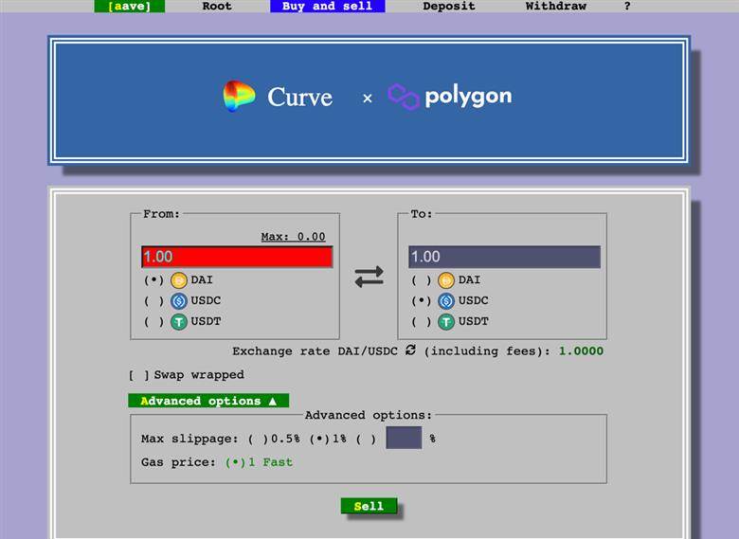Image resolution: width=739 pixels, height=539 pixels.
Task: Open the Withdraw page
Action: (x=555, y=6)
